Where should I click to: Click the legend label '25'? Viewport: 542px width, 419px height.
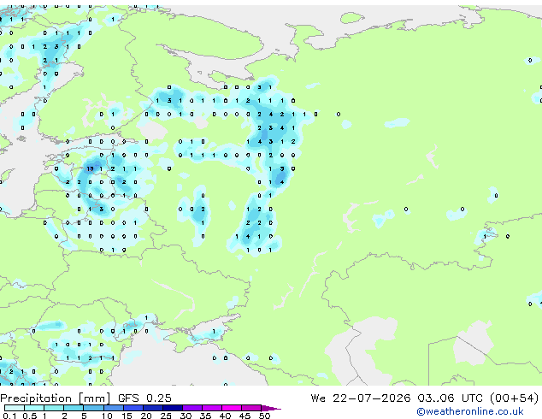(166, 416)
